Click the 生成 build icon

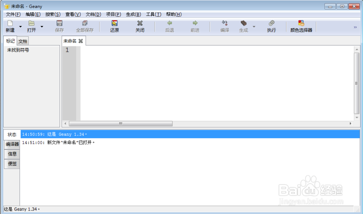point(244,23)
